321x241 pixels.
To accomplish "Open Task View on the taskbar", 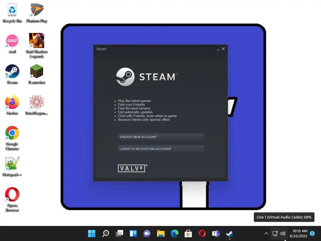I will [119, 233].
